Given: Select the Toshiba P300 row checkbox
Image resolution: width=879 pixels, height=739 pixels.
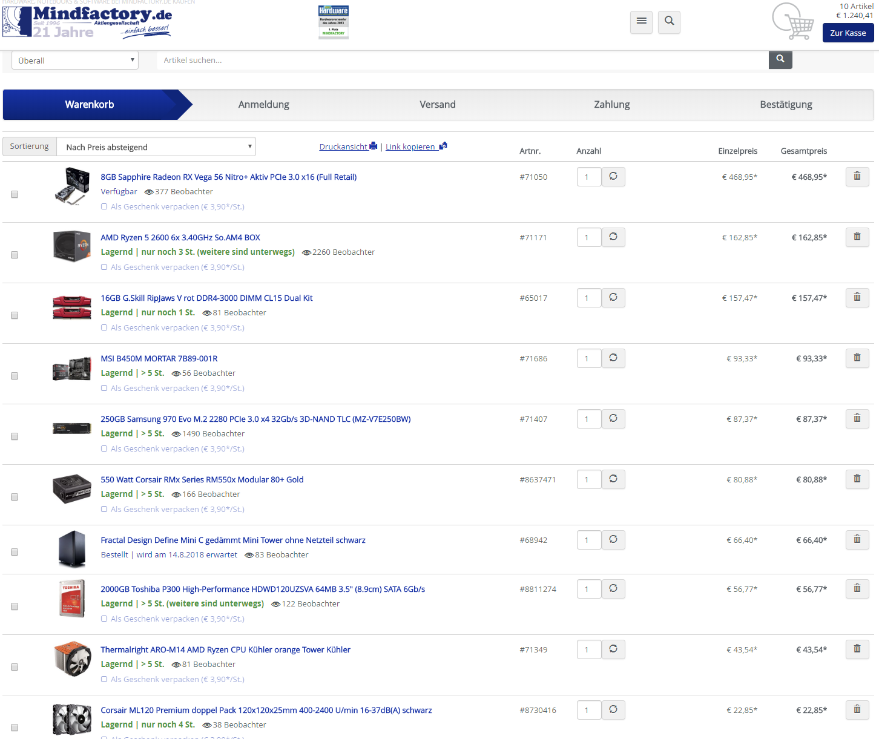Looking at the screenshot, I should [15, 606].
